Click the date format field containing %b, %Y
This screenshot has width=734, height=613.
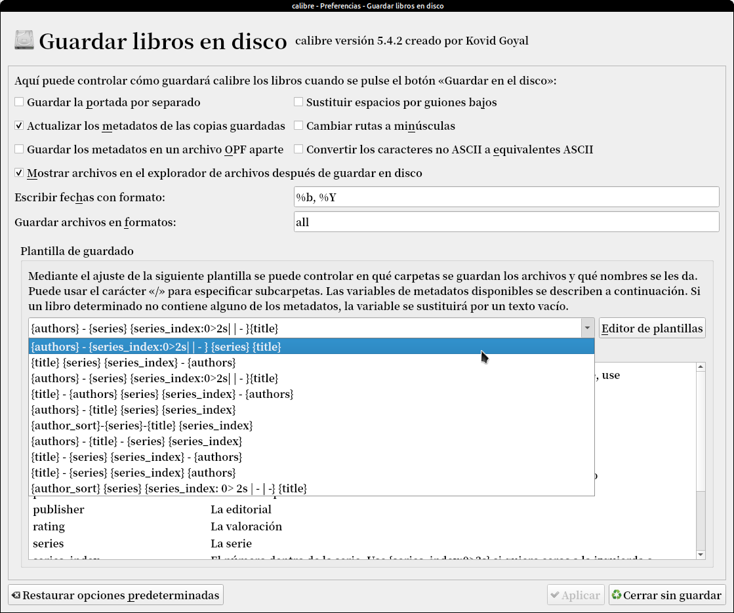[506, 197]
